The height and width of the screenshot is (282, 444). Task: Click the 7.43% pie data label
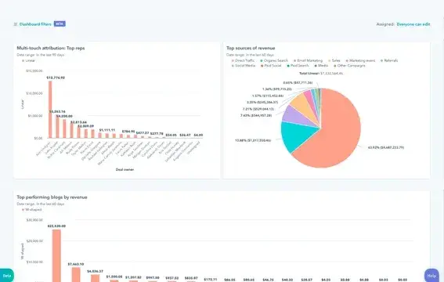pos(256,115)
